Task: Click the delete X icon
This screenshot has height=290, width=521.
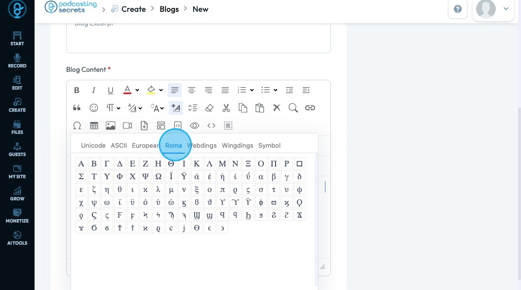Action: 277,108
